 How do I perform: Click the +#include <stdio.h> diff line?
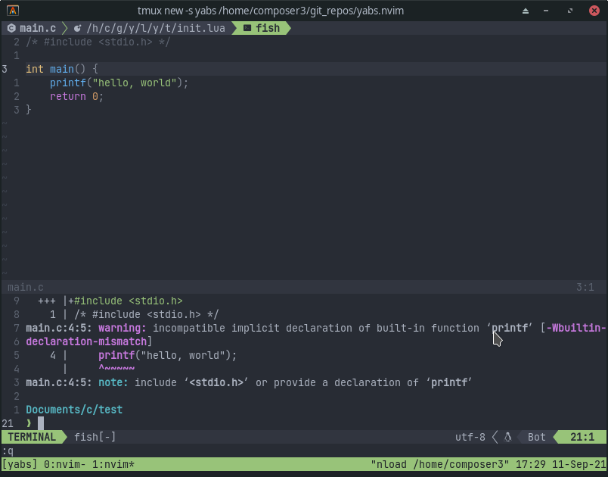[126, 301]
